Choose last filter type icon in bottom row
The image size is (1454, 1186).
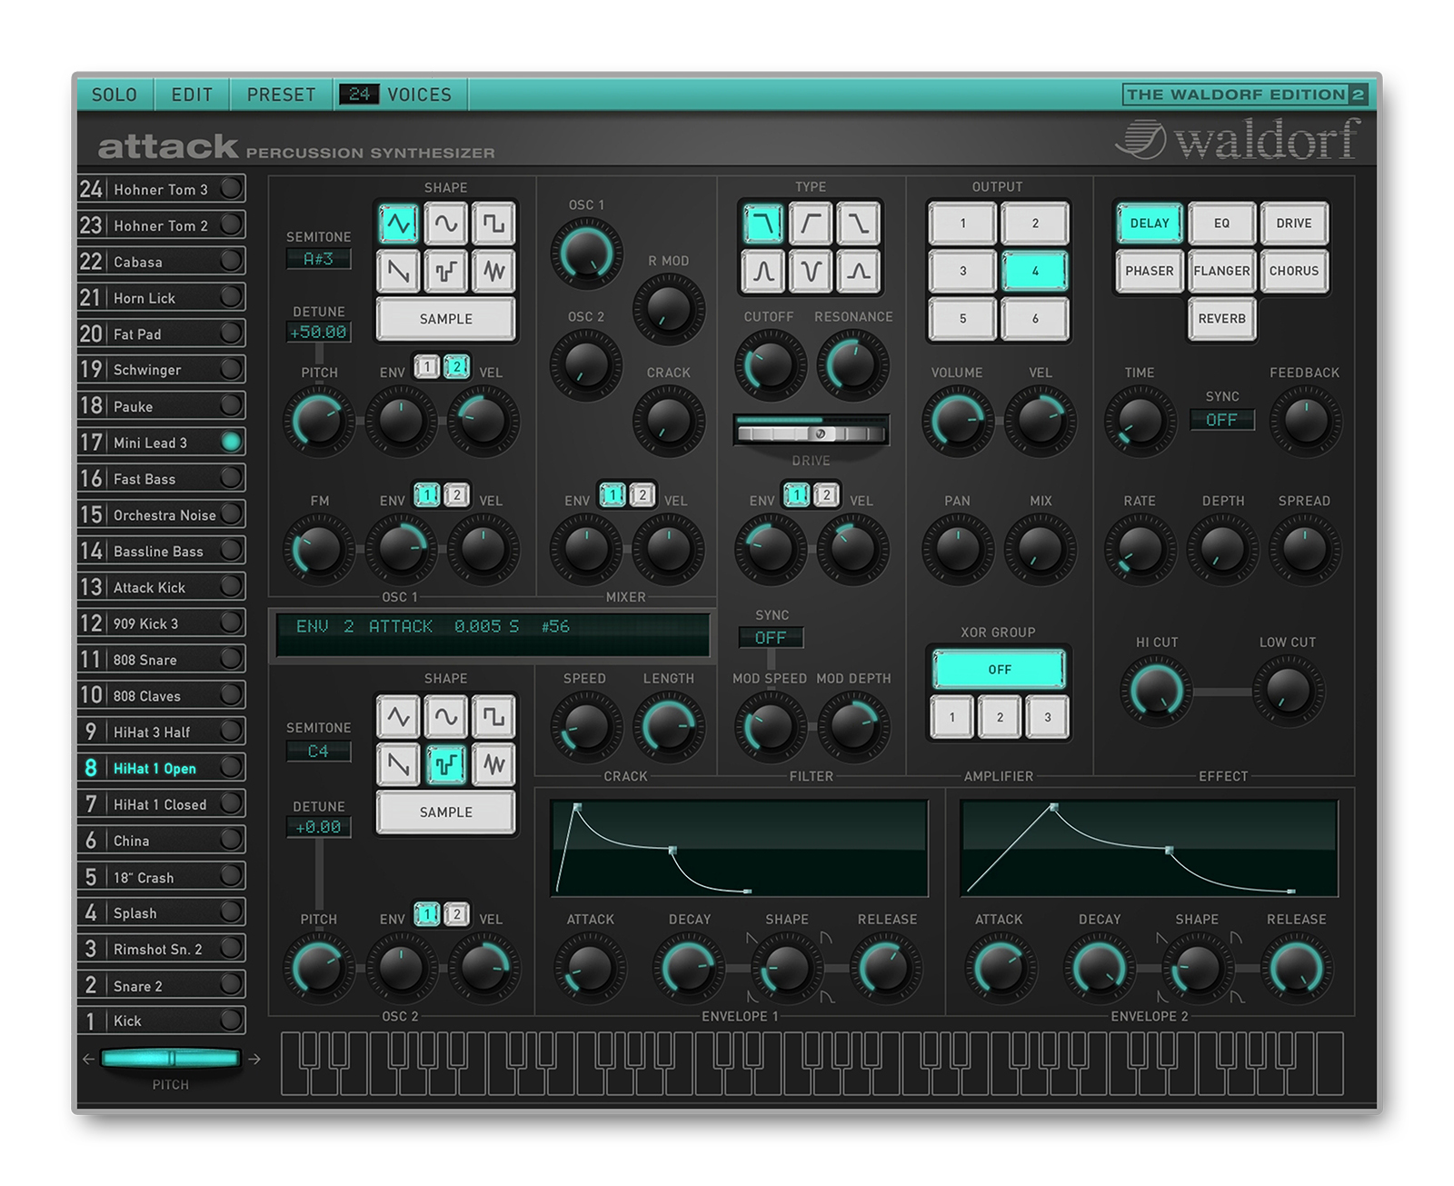point(858,271)
